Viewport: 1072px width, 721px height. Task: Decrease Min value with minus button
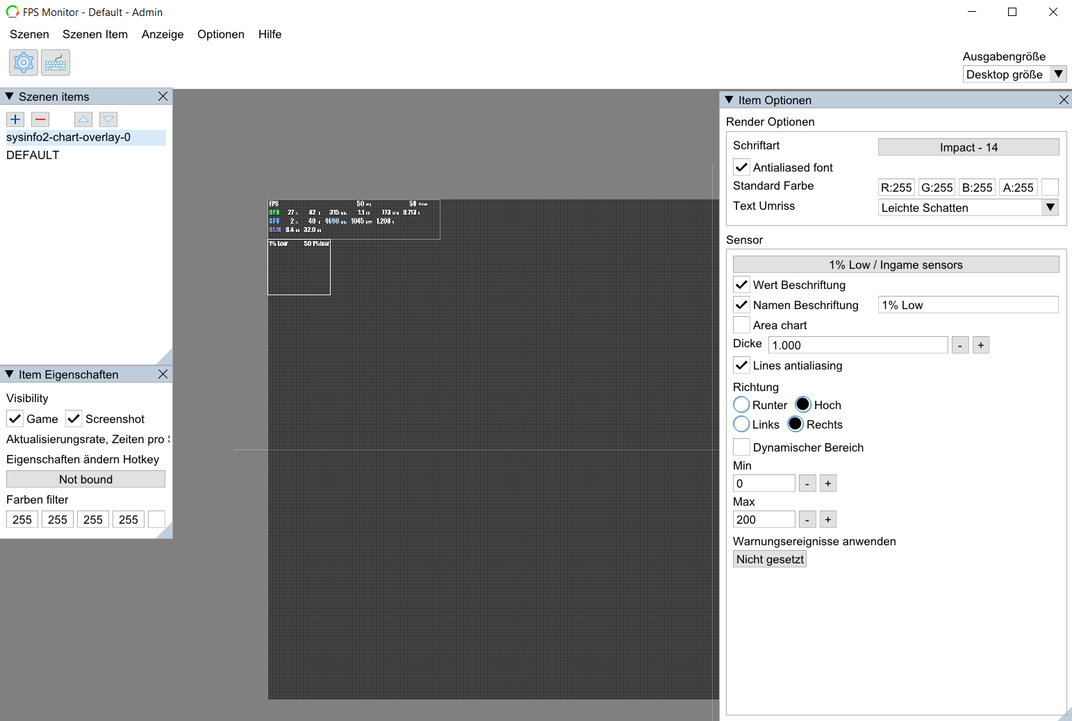click(807, 483)
